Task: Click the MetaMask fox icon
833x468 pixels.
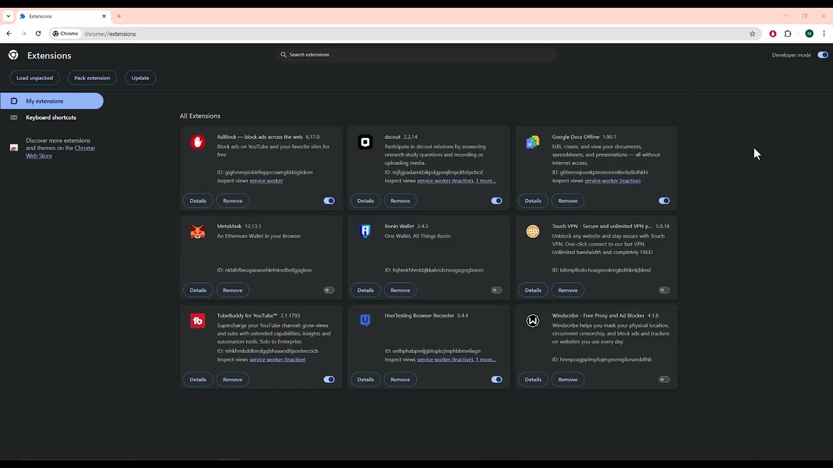Action: pos(198,232)
